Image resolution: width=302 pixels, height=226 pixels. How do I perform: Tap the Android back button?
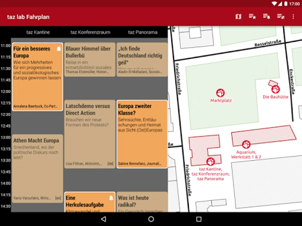[103, 219]
